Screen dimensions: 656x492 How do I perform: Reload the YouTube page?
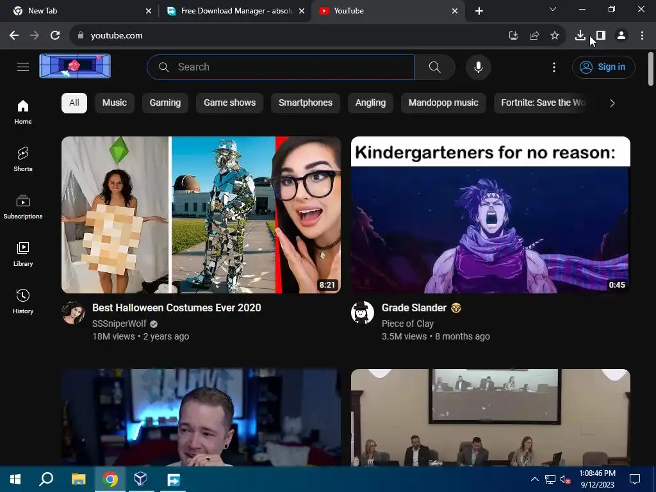tap(55, 36)
